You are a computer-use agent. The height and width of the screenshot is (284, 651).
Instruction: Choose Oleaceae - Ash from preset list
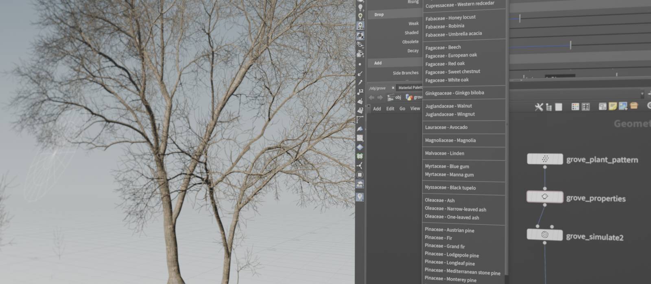(439, 200)
